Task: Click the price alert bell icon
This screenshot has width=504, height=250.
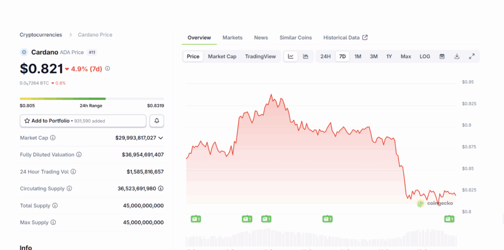Action: (x=157, y=121)
